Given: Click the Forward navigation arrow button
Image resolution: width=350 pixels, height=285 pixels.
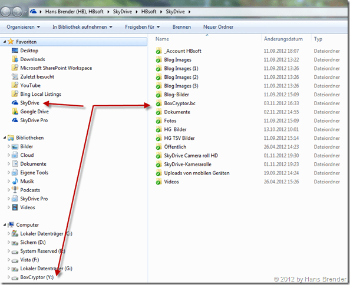Looking at the screenshot, I should click(17, 12).
